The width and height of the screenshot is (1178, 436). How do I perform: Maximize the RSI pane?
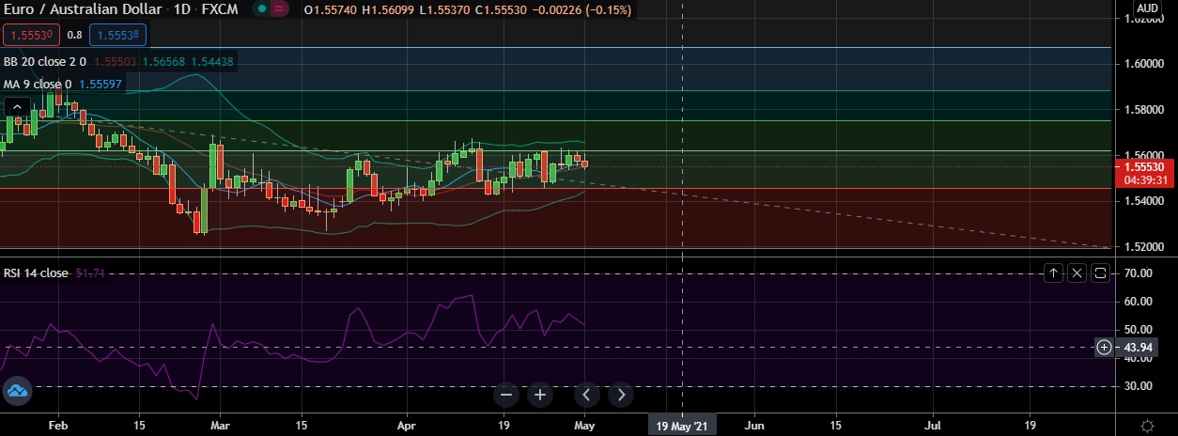click(1100, 273)
